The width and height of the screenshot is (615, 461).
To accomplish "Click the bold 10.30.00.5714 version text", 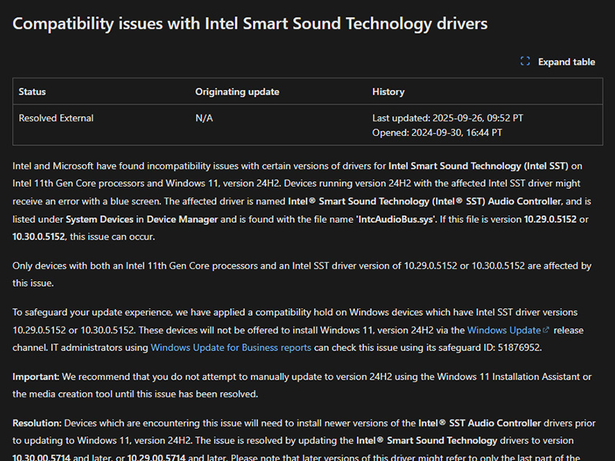I will 43,458.
